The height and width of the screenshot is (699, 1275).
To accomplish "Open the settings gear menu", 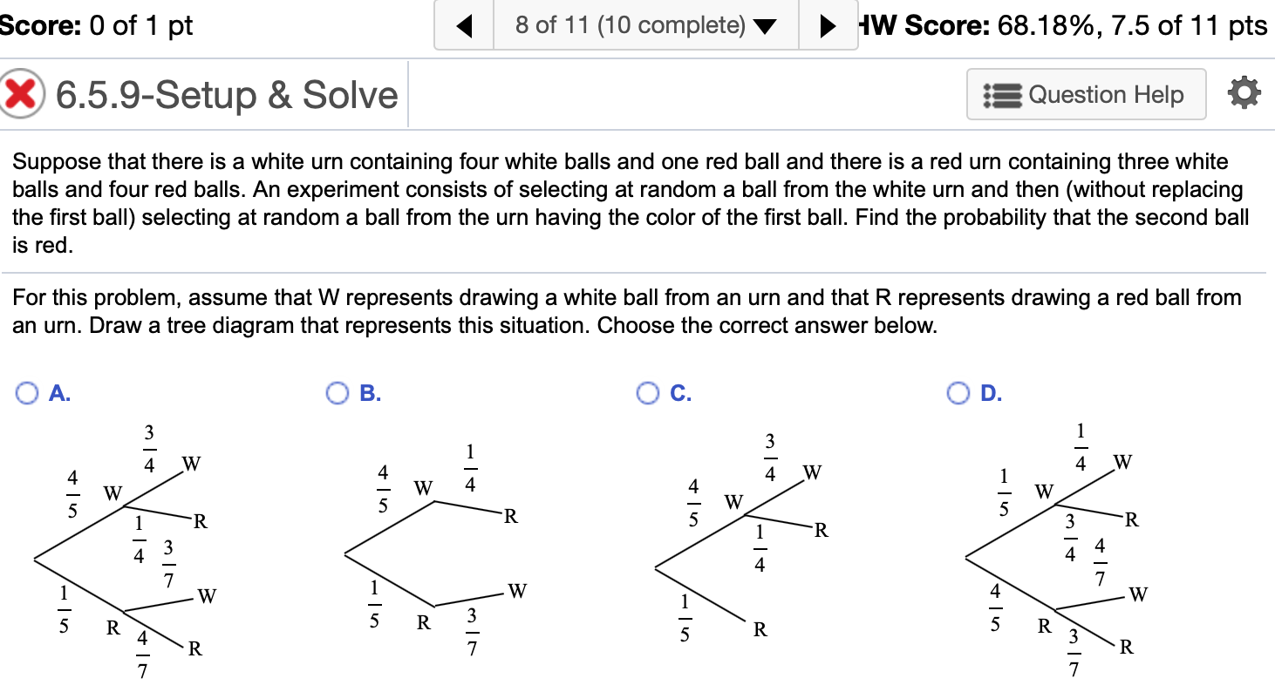I will (1244, 94).
